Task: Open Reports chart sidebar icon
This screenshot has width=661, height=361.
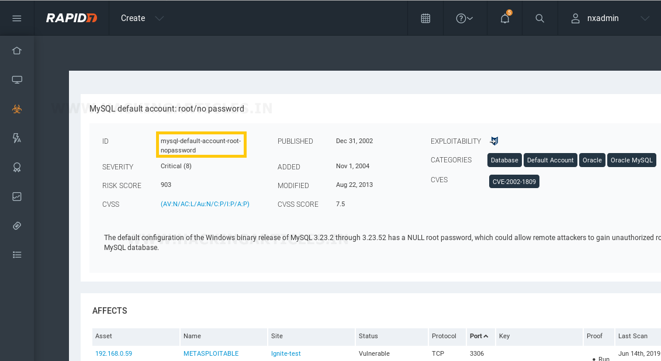Action: click(17, 196)
